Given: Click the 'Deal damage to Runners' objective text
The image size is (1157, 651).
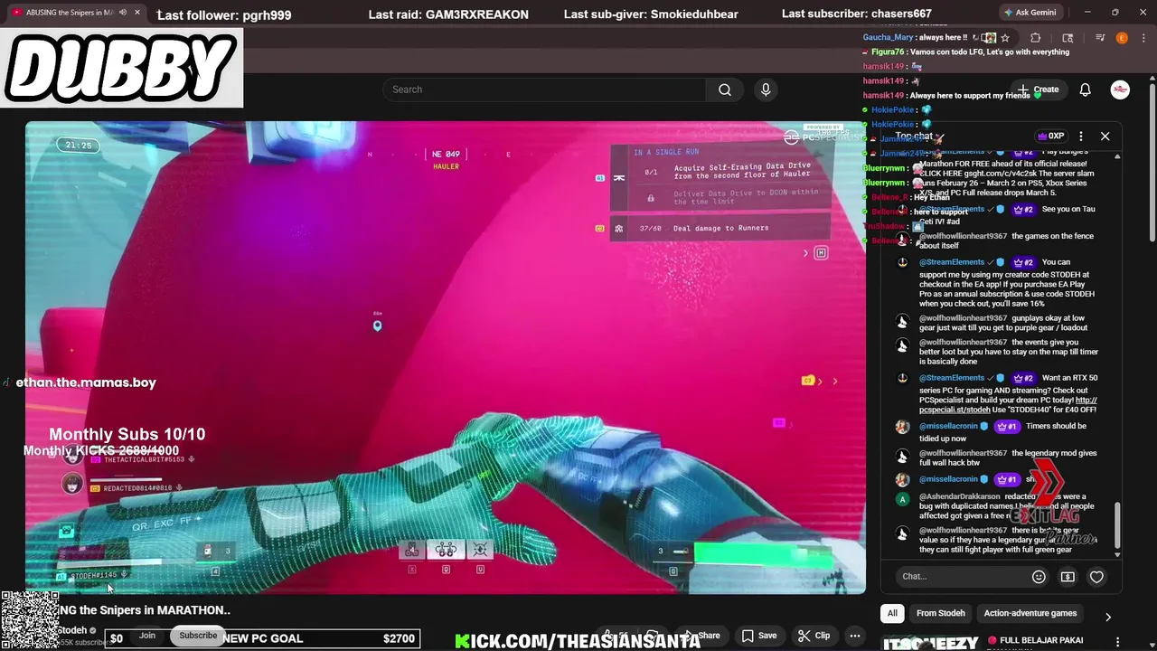Looking at the screenshot, I should (x=720, y=228).
